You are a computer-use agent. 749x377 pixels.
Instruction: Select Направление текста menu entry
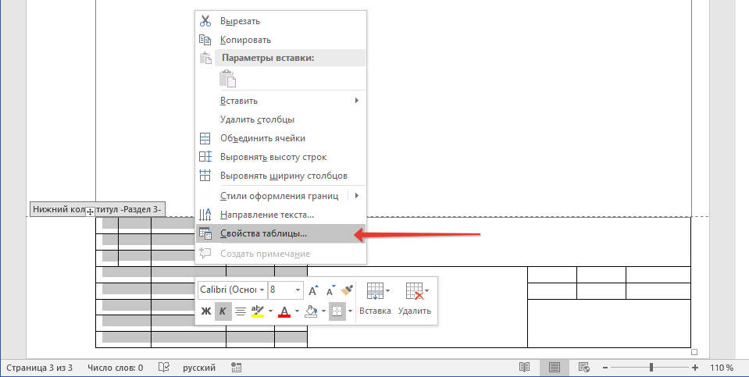280,215
